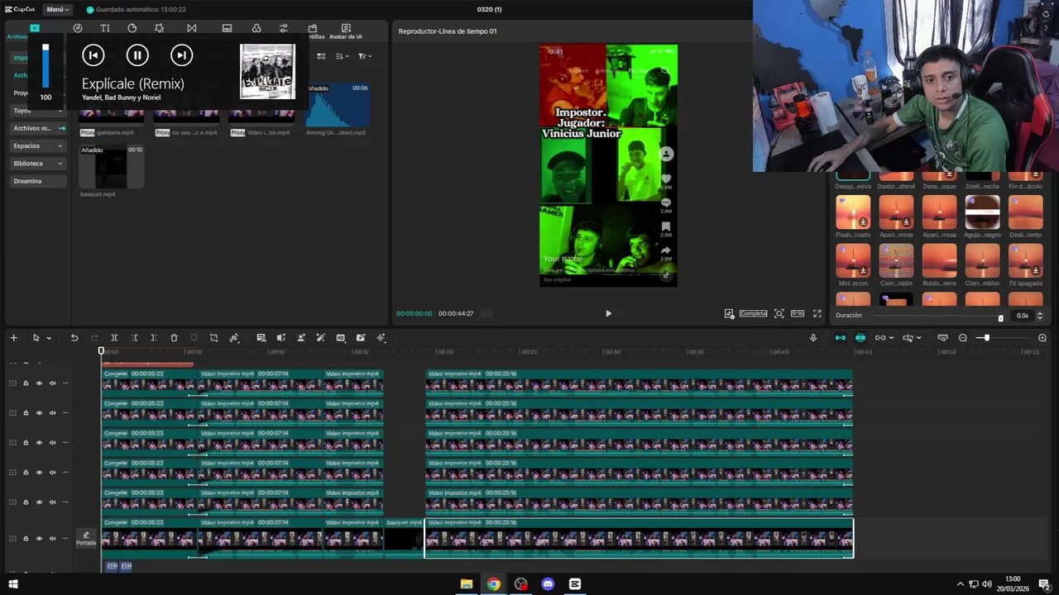Open the media filter dropdown
This screenshot has height=595, width=1059.
pyautogui.click(x=364, y=56)
